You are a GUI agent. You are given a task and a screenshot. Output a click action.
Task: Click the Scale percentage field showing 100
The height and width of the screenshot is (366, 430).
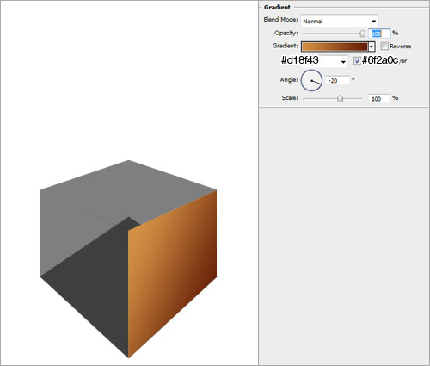[x=379, y=99]
